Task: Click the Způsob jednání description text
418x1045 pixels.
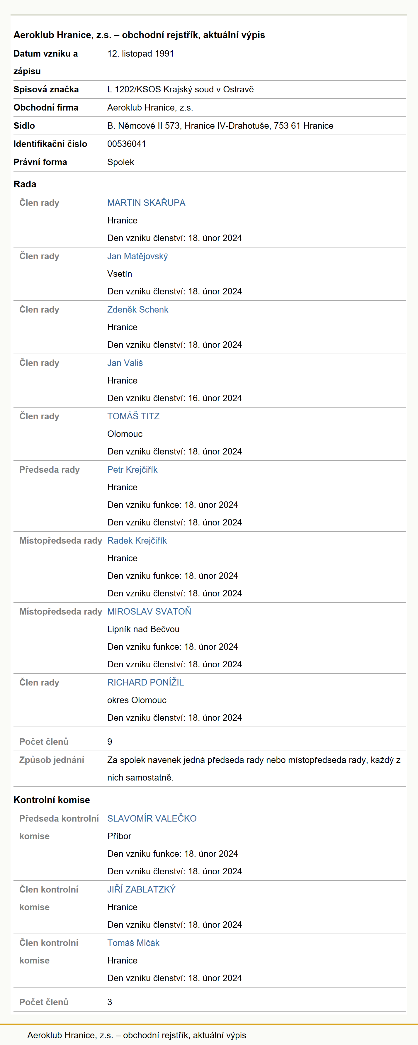Action: tap(254, 769)
